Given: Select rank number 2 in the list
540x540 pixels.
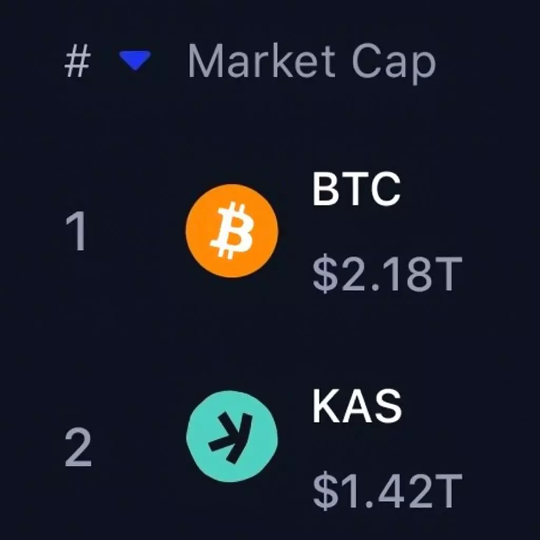Looking at the screenshot, I should tap(78, 448).
